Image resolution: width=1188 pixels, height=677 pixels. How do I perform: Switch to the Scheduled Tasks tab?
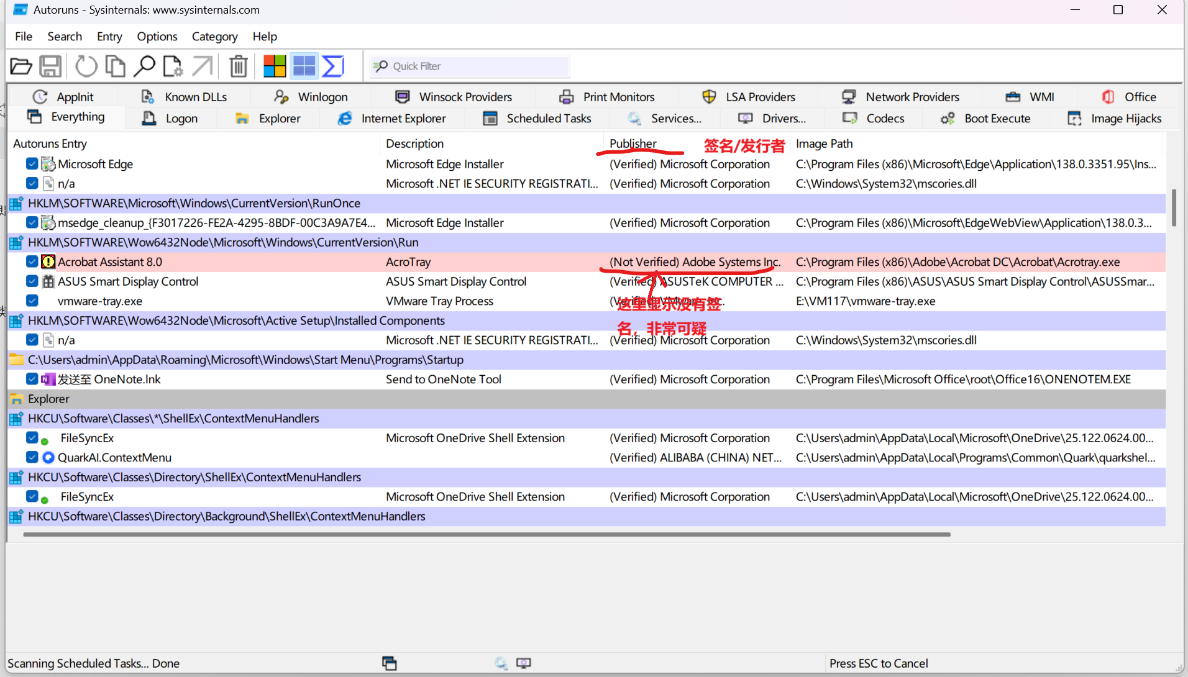(537, 118)
